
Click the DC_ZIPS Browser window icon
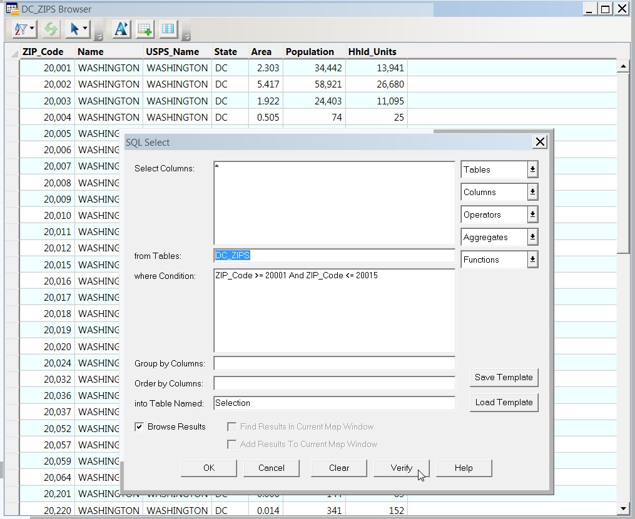click(11, 9)
